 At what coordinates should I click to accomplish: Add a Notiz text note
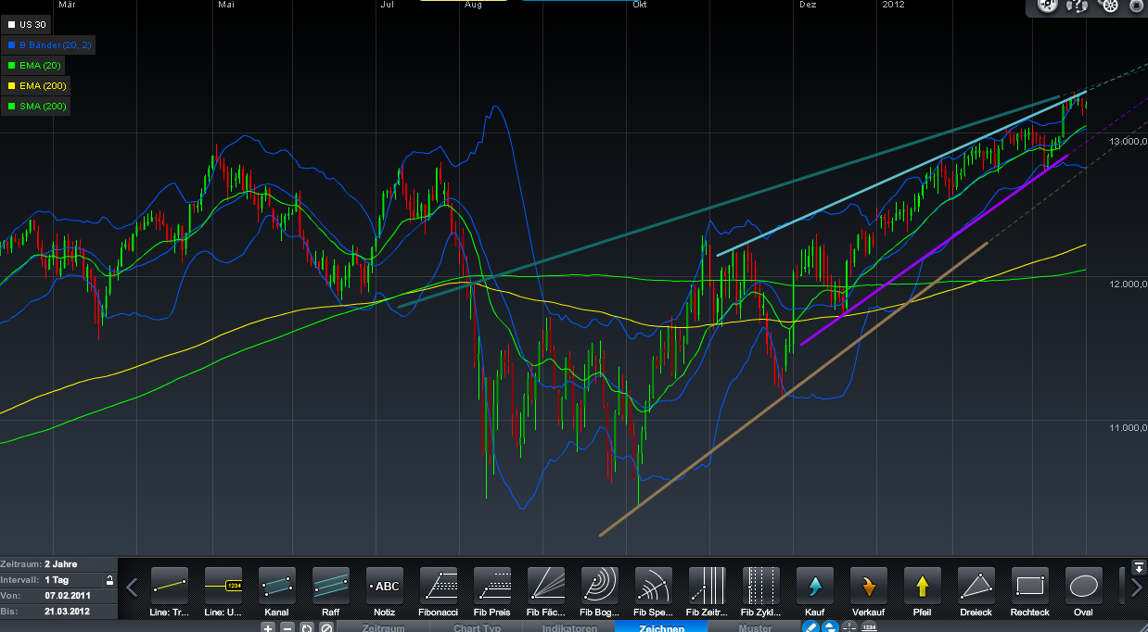coord(384,586)
